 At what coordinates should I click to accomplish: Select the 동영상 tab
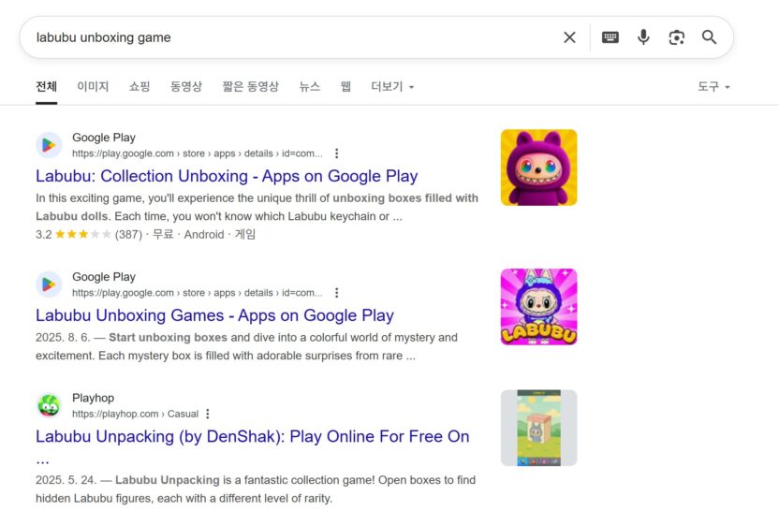(x=186, y=87)
